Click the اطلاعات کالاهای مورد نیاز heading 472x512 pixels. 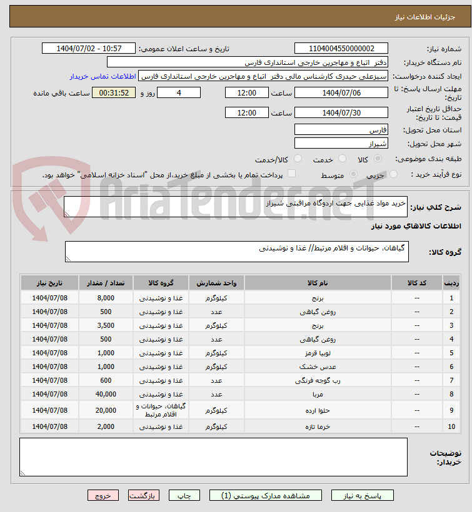(416, 226)
